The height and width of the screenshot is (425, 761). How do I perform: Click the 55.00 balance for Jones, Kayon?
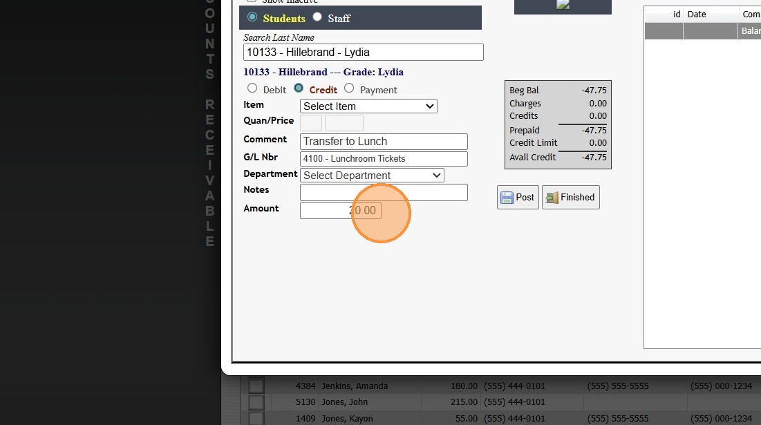coord(467,418)
